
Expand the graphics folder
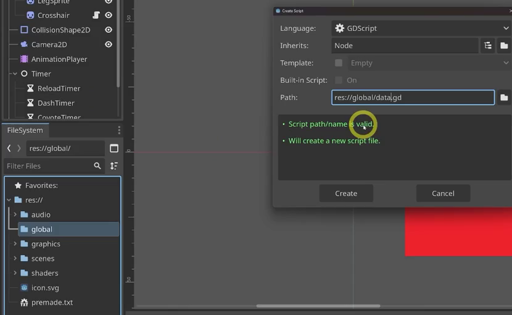[15, 244]
